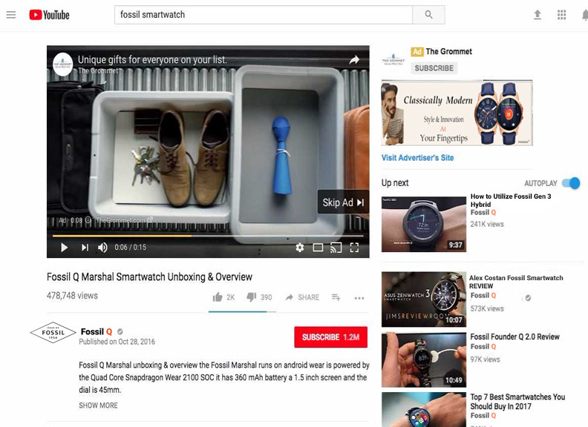Click the video title Fossil Q Marshal
Viewport: 588px width, 427px height.
(149, 277)
